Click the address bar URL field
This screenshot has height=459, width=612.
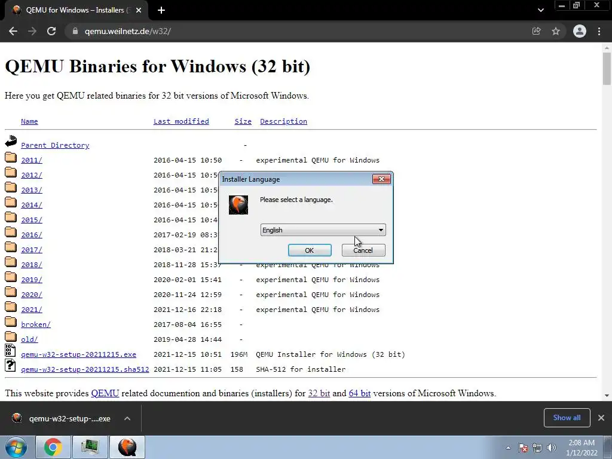point(296,31)
